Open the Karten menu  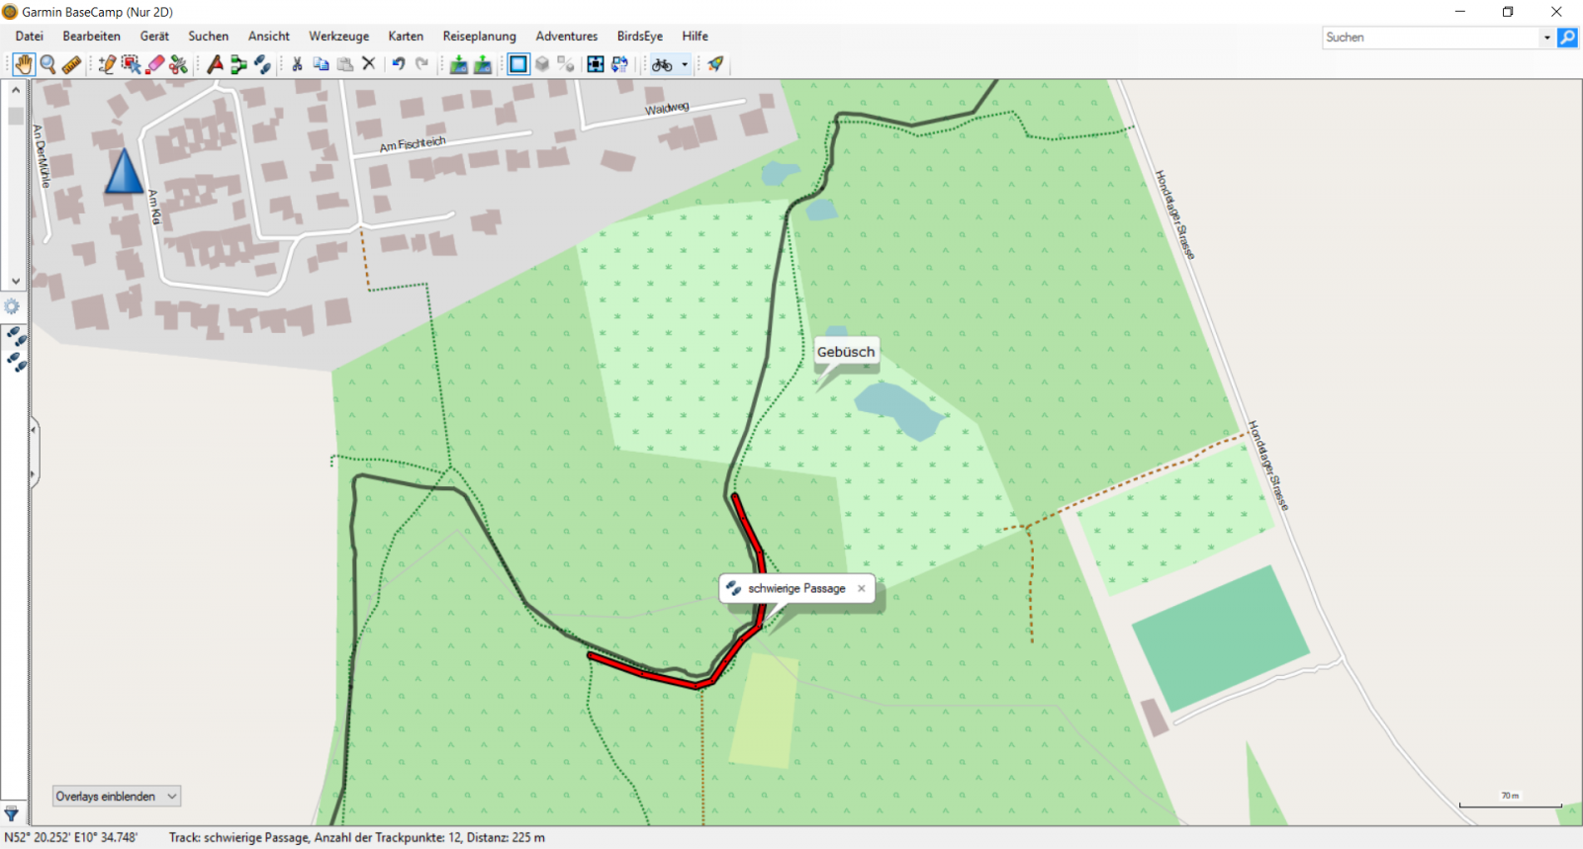(x=406, y=37)
